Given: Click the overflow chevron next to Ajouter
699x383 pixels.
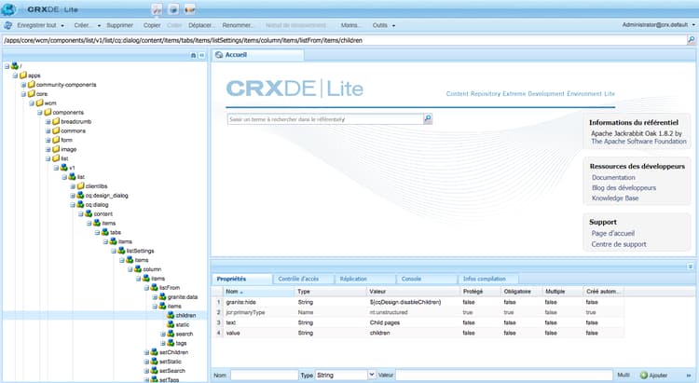Looking at the screenshot, I should 689,376.
